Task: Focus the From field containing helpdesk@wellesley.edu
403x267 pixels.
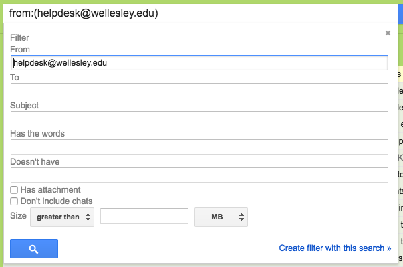Action: pyautogui.click(x=199, y=62)
